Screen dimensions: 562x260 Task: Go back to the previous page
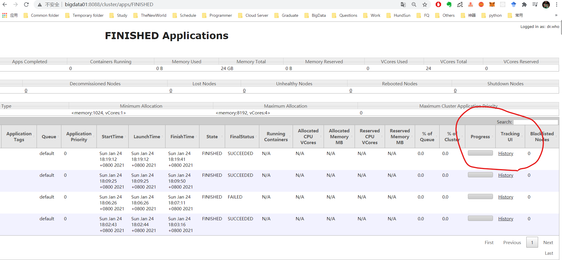point(5,4)
